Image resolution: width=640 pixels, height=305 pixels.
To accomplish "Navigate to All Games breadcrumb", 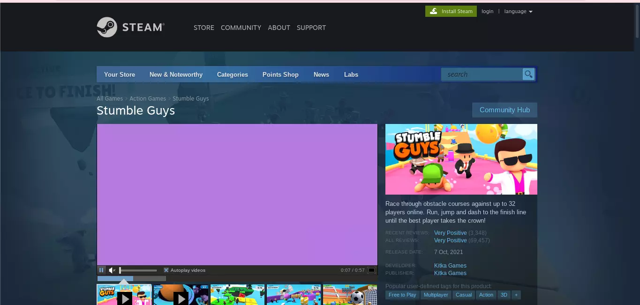I will (x=110, y=99).
